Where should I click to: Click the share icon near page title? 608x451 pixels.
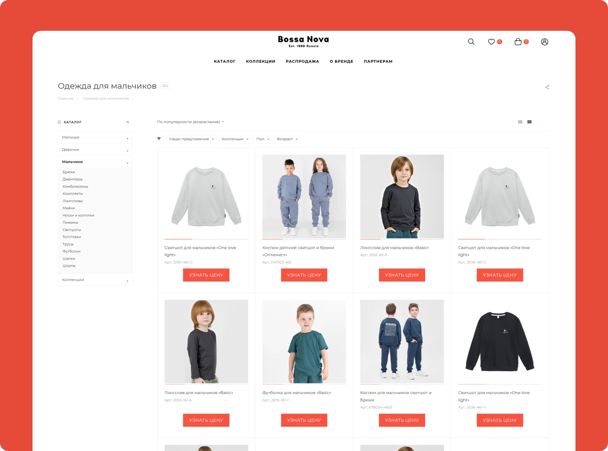(x=547, y=87)
